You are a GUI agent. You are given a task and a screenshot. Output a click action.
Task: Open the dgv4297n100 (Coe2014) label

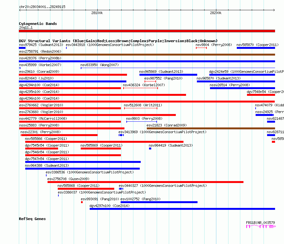(109, 206)
